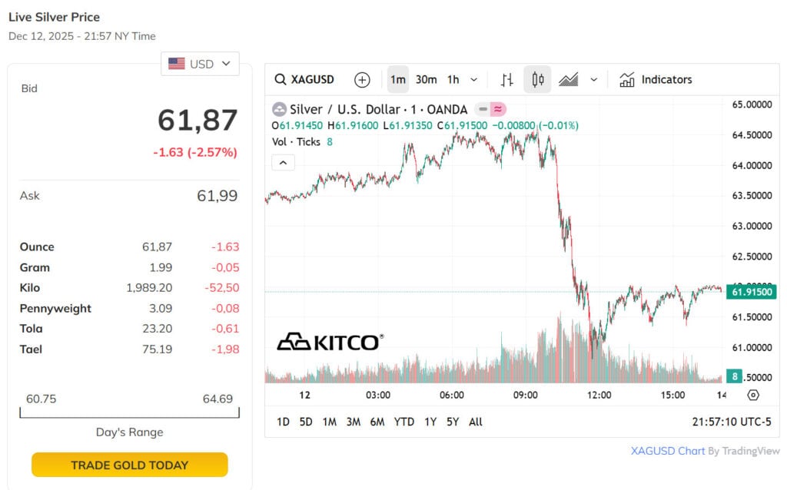Viewport: 787px width, 490px height.
Task: Select the YTD date range
Action: click(x=404, y=422)
